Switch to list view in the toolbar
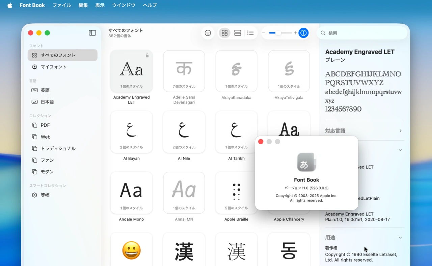Image resolution: width=432 pixels, height=266 pixels. pyautogui.click(x=250, y=33)
